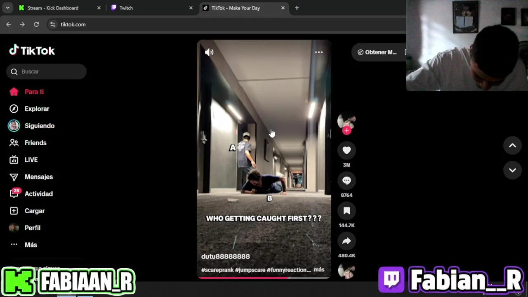This screenshot has width=528, height=297.
Task: Mute the video with speaker icon
Action: tap(209, 52)
